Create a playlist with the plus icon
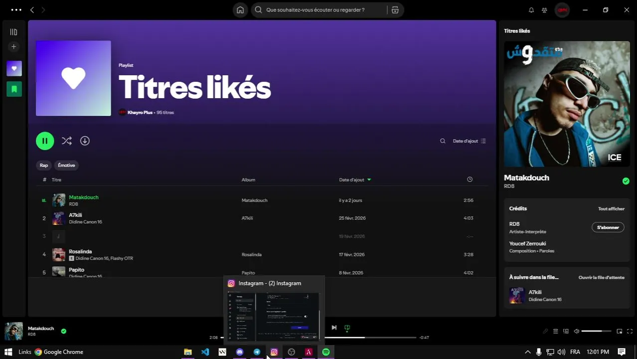The width and height of the screenshot is (637, 359). tap(14, 46)
